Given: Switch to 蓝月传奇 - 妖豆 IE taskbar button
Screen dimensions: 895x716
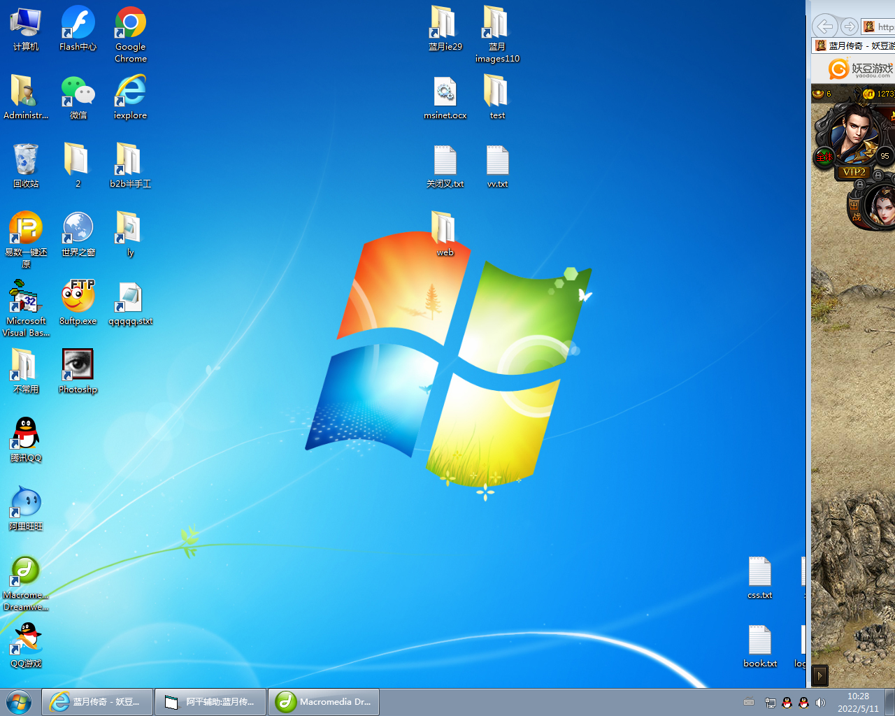Looking at the screenshot, I should point(97,702).
